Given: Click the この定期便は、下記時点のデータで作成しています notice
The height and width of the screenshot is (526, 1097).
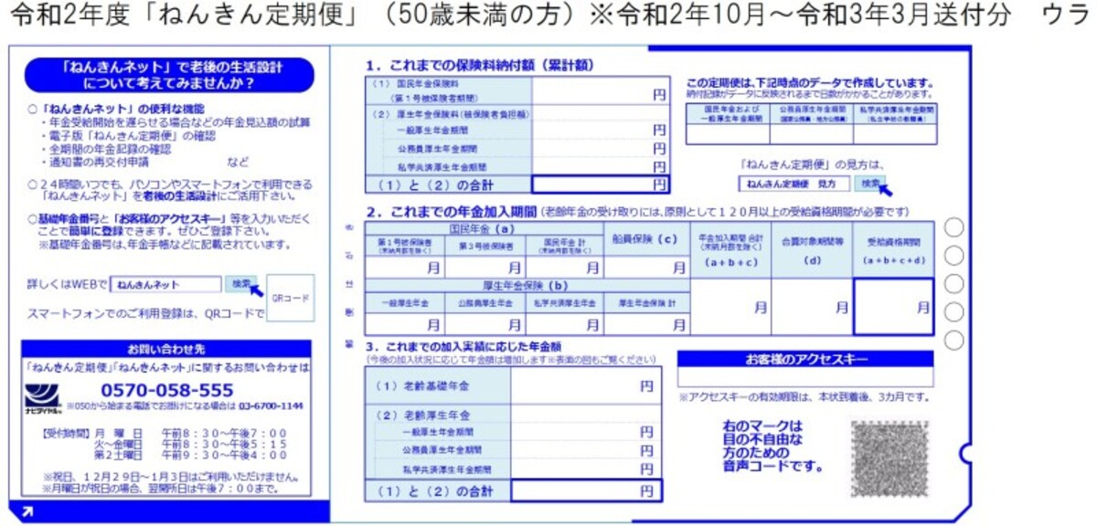Looking at the screenshot, I should [x=812, y=83].
